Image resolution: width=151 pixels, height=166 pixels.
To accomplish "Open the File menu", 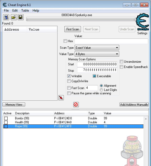I will pos(6,11).
